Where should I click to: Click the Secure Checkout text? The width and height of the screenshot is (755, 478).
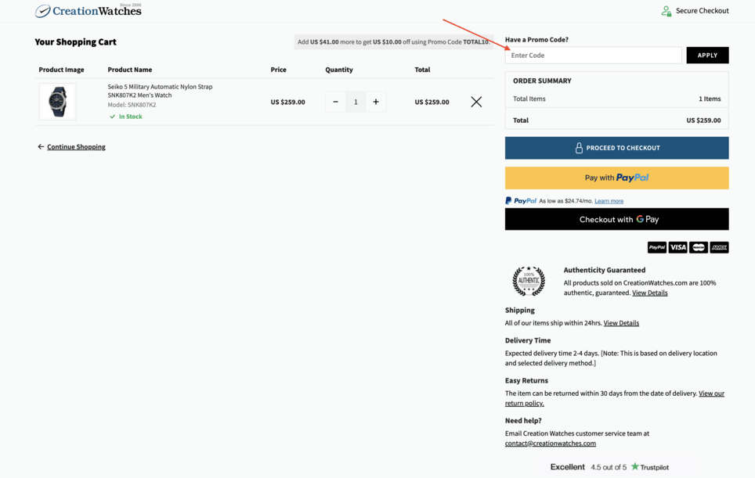702,11
